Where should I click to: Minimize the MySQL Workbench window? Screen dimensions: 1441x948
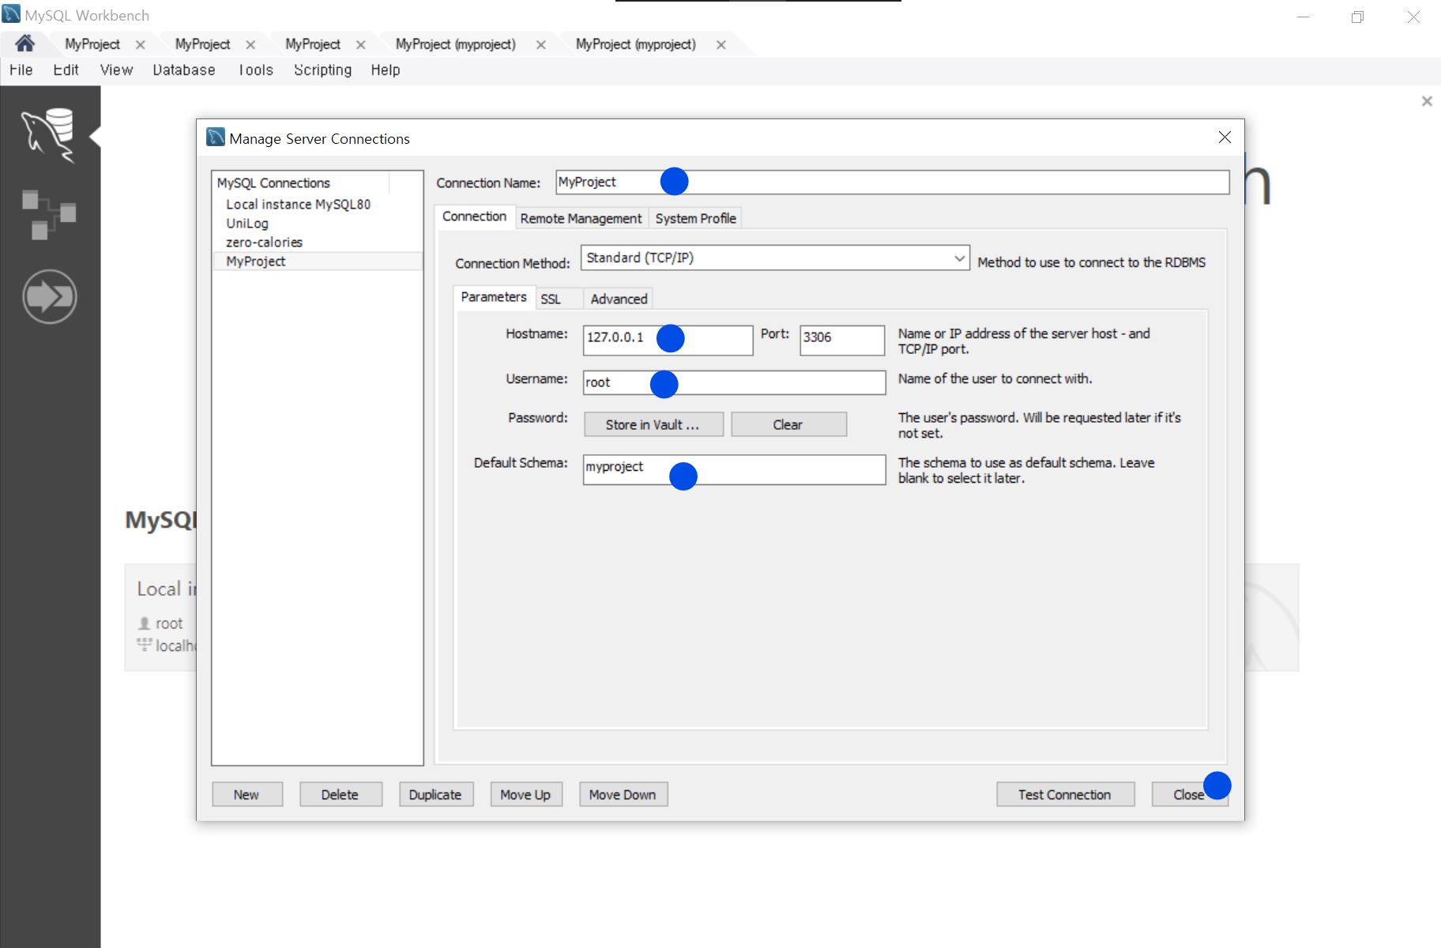click(1304, 17)
